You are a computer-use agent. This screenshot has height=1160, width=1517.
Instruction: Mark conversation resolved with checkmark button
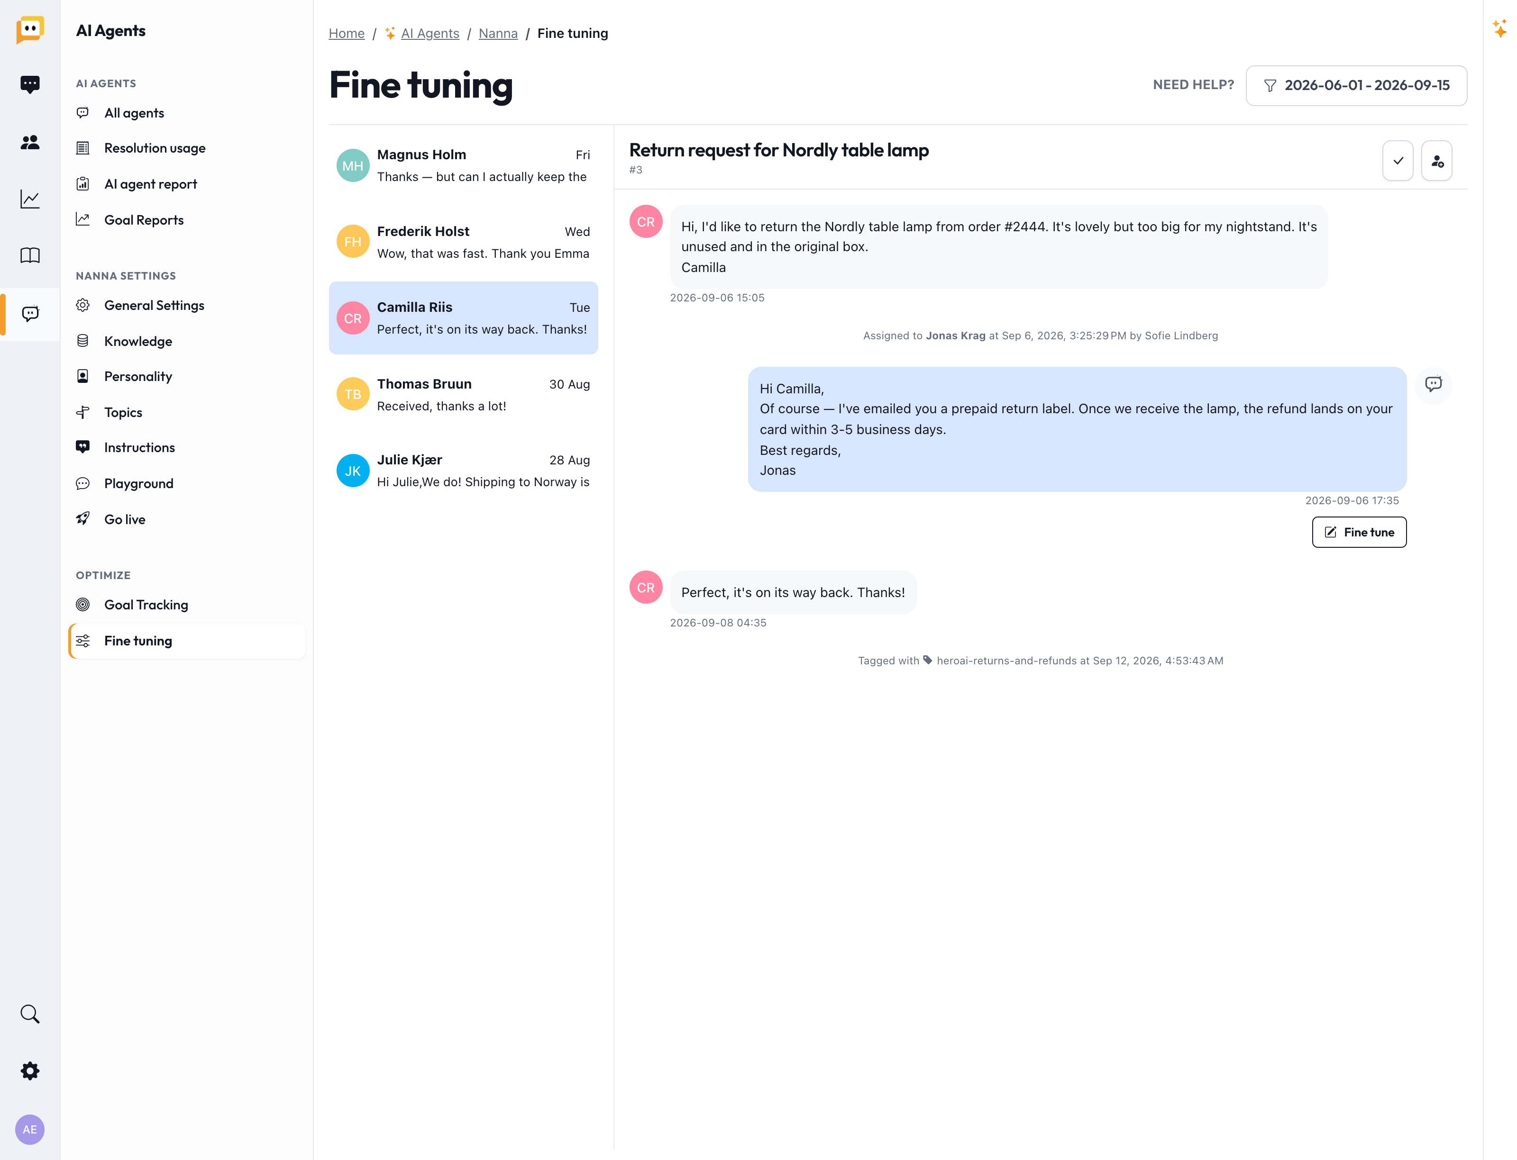click(1398, 161)
